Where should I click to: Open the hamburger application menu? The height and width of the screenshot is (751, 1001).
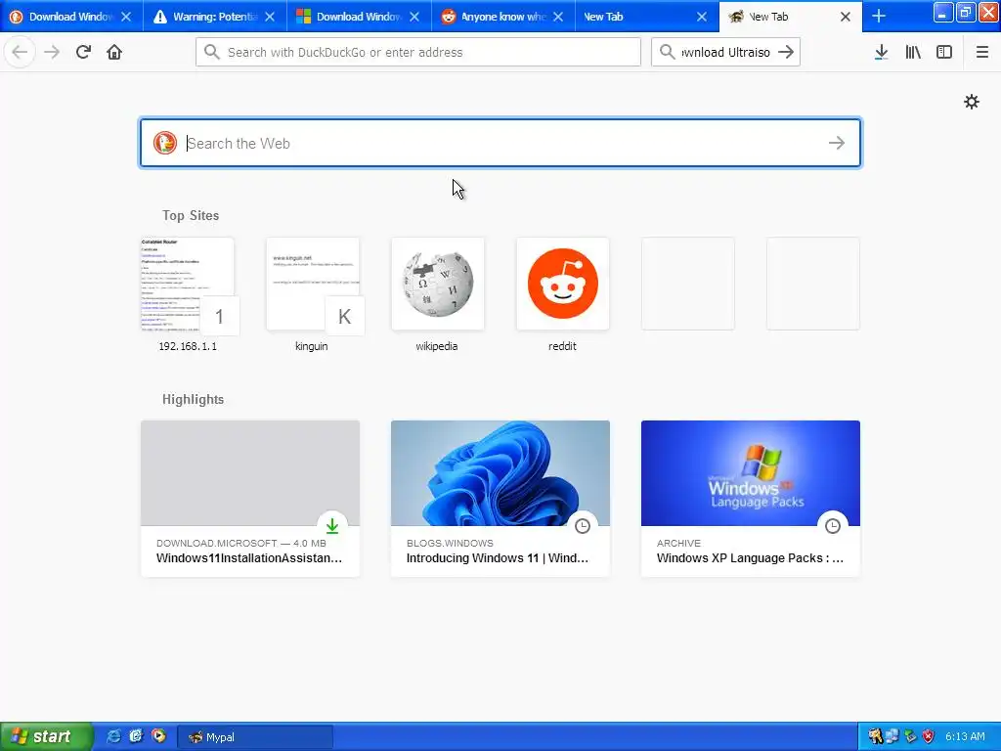(981, 52)
